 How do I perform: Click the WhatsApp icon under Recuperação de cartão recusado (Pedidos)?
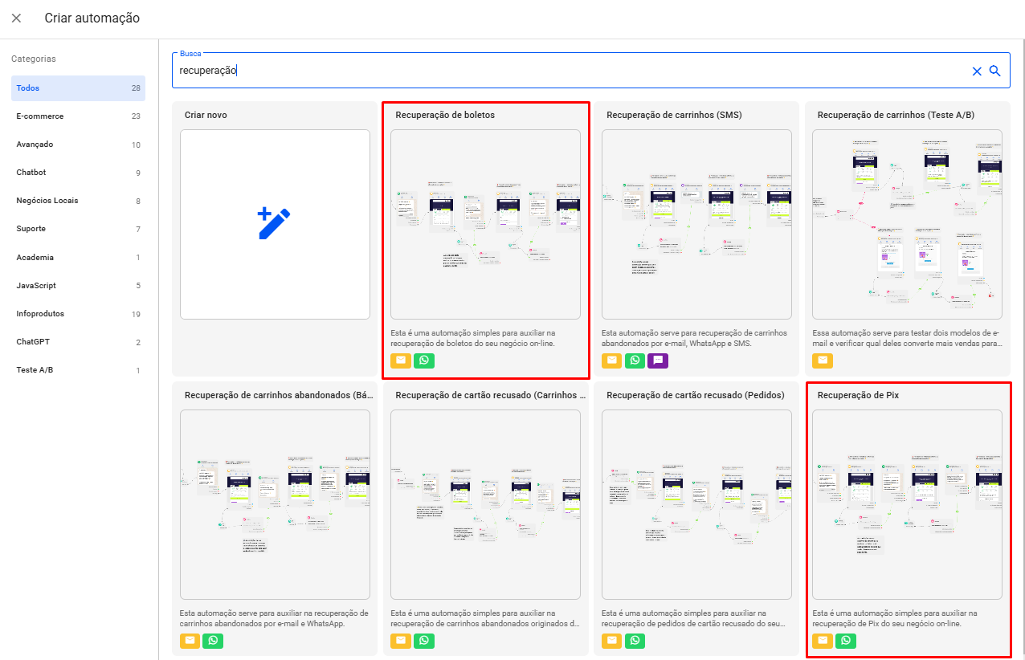[635, 641]
